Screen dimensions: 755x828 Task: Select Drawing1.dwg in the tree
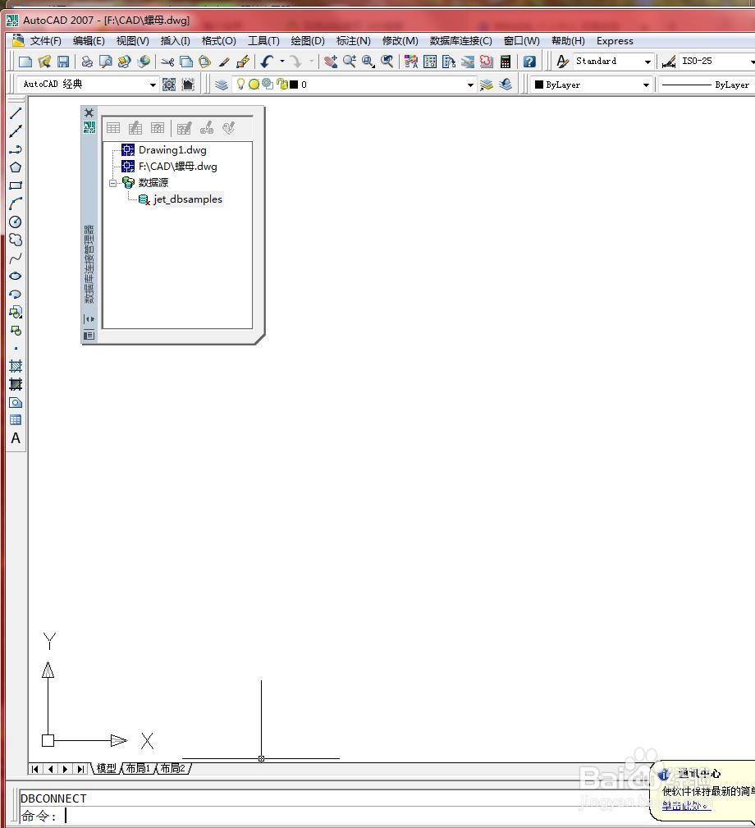pos(172,150)
